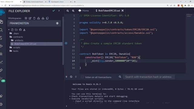Open the Solidity static analysis chart icon

(x=1, y=62)
